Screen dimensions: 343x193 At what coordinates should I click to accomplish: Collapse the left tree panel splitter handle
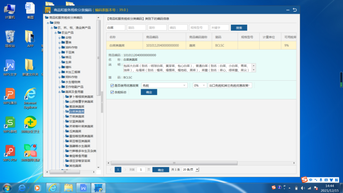pyautogui.click(x=102, y=102)
